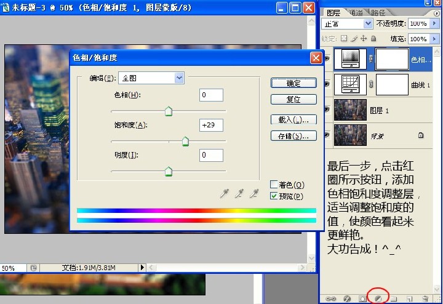This screenshot has width=443, height=304.
Task: Create a new layer group folder
Action: click(394, 298)
